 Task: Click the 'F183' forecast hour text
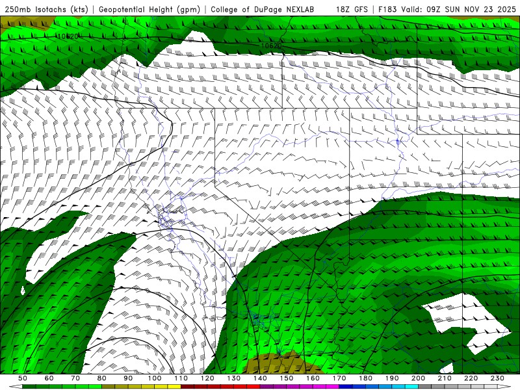pyautogui.click(x=387, y=9)
